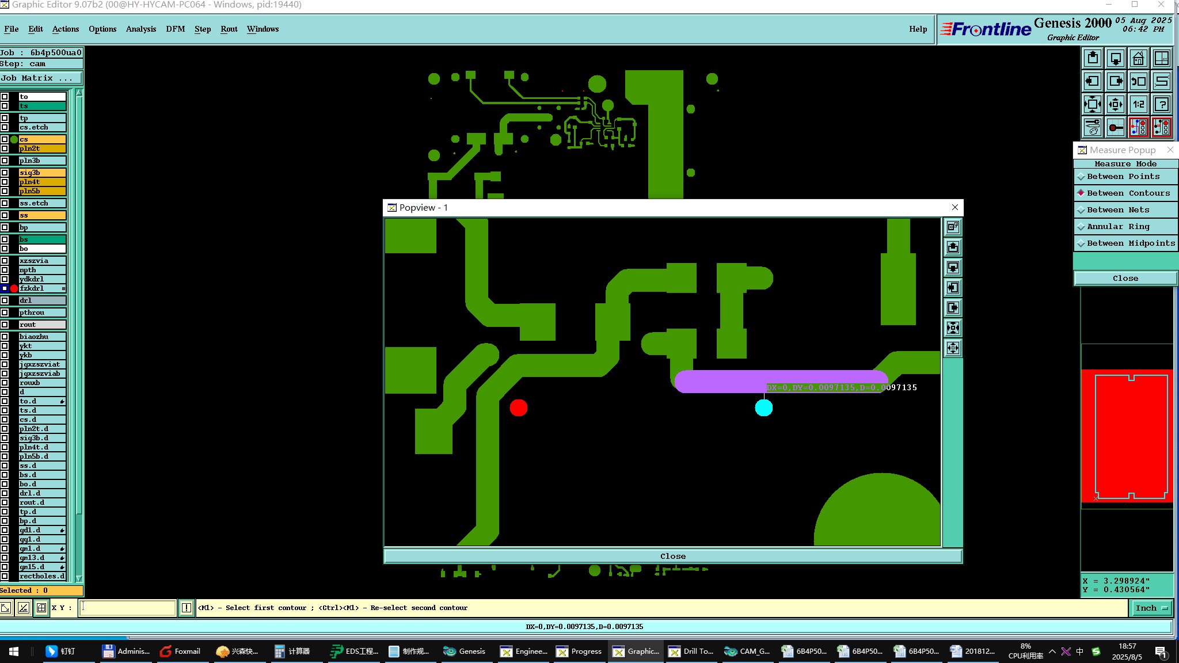Viewport: 1179px width, 663px height.
Task: Open the DFM menu
Action: 175,29
